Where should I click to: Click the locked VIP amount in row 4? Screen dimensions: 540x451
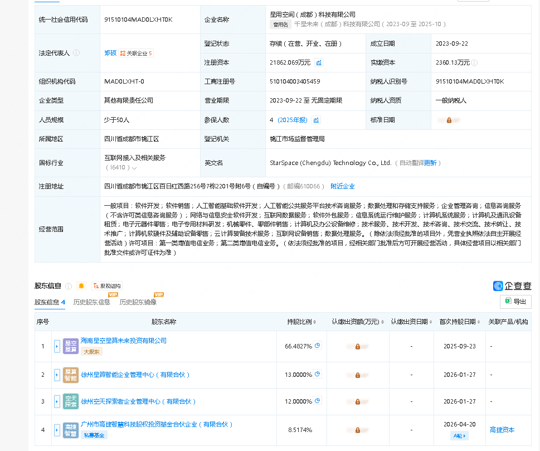pyautogui.click(x=357, y=430)
